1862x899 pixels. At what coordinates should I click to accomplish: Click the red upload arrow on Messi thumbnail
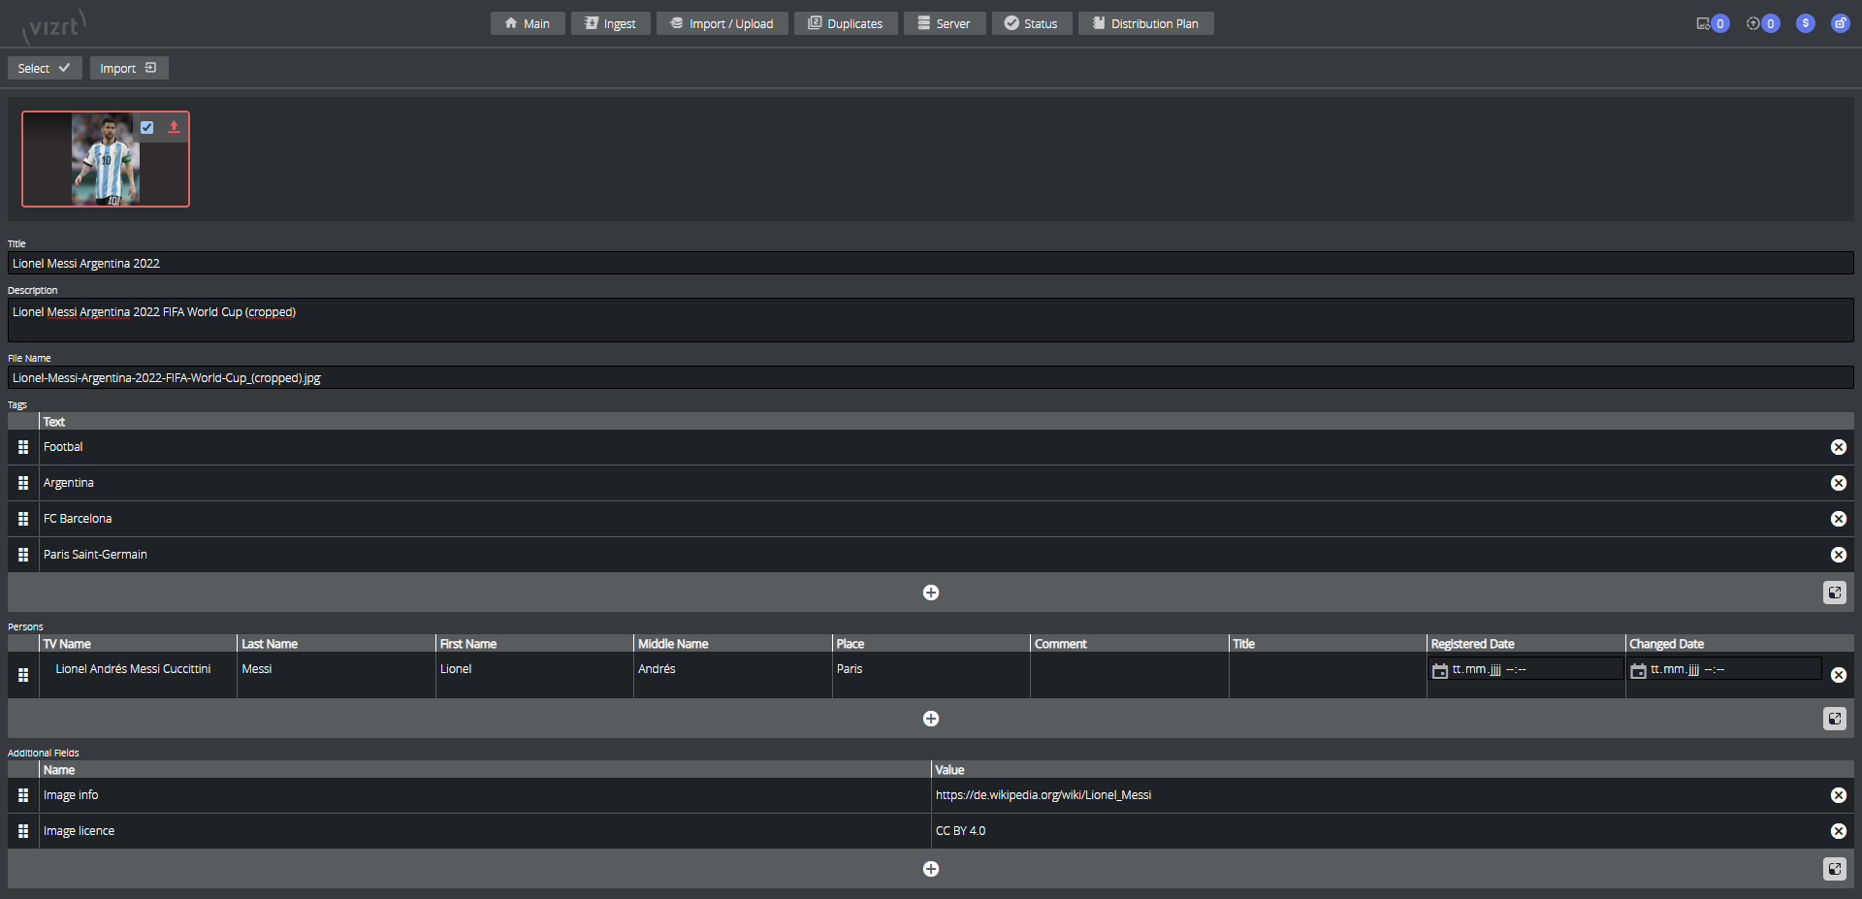(175, 126)
